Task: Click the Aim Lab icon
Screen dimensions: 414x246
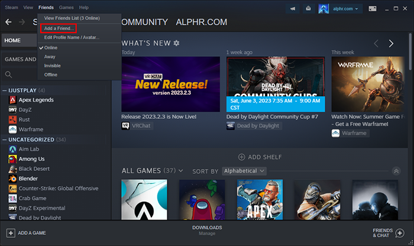Action: click(x=12, y=149)
